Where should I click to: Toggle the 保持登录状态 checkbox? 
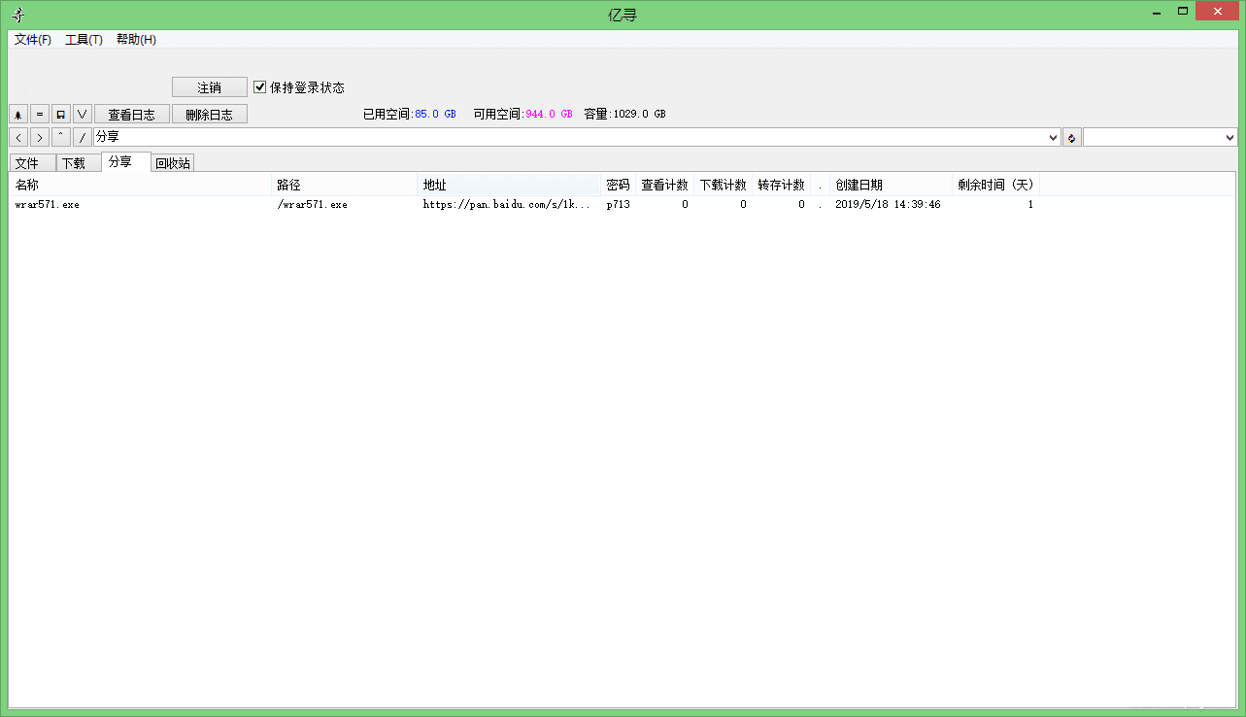pyautogui.click(x=260, y=87)
